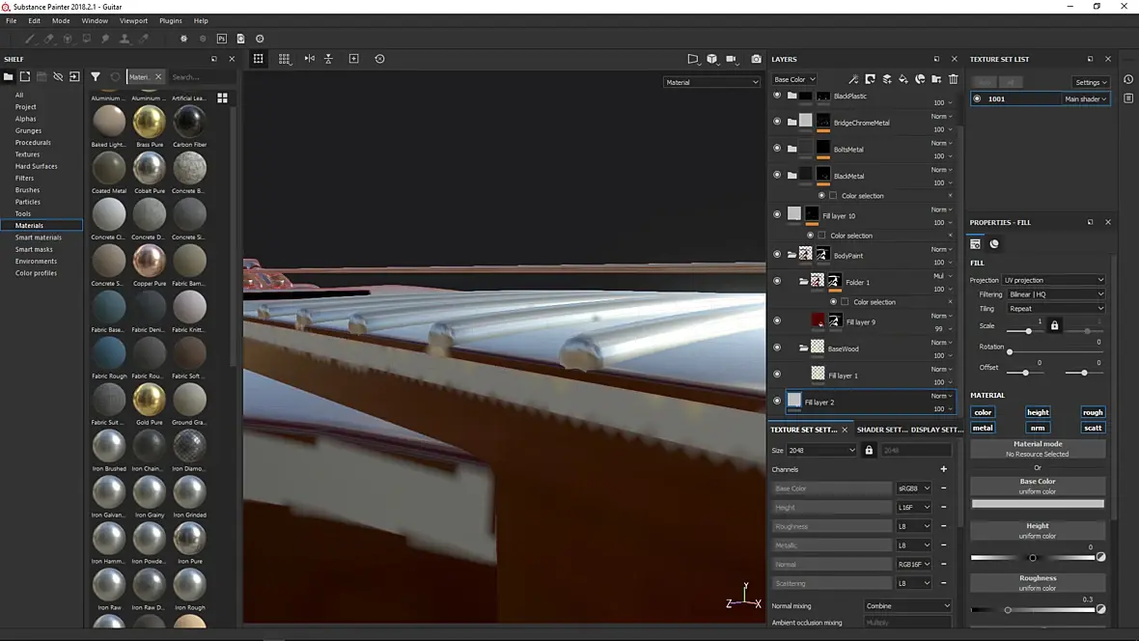The width and height of the screenshot is (1139, 641).
Task: Select the Gold Pure material thumbnail
Action: click(x=149, y=399)
